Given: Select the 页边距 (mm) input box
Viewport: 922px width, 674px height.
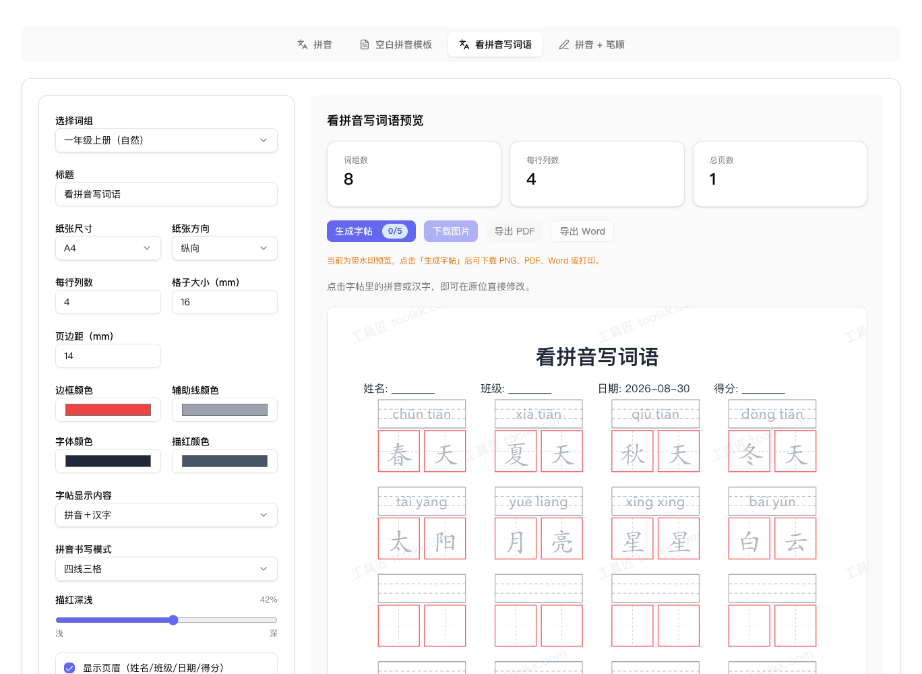Looking at the screenshot, I should (108, 356).
